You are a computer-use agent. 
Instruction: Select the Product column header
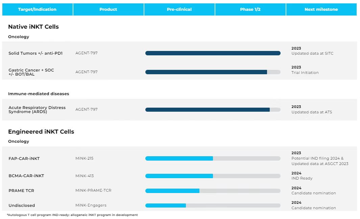108,9
